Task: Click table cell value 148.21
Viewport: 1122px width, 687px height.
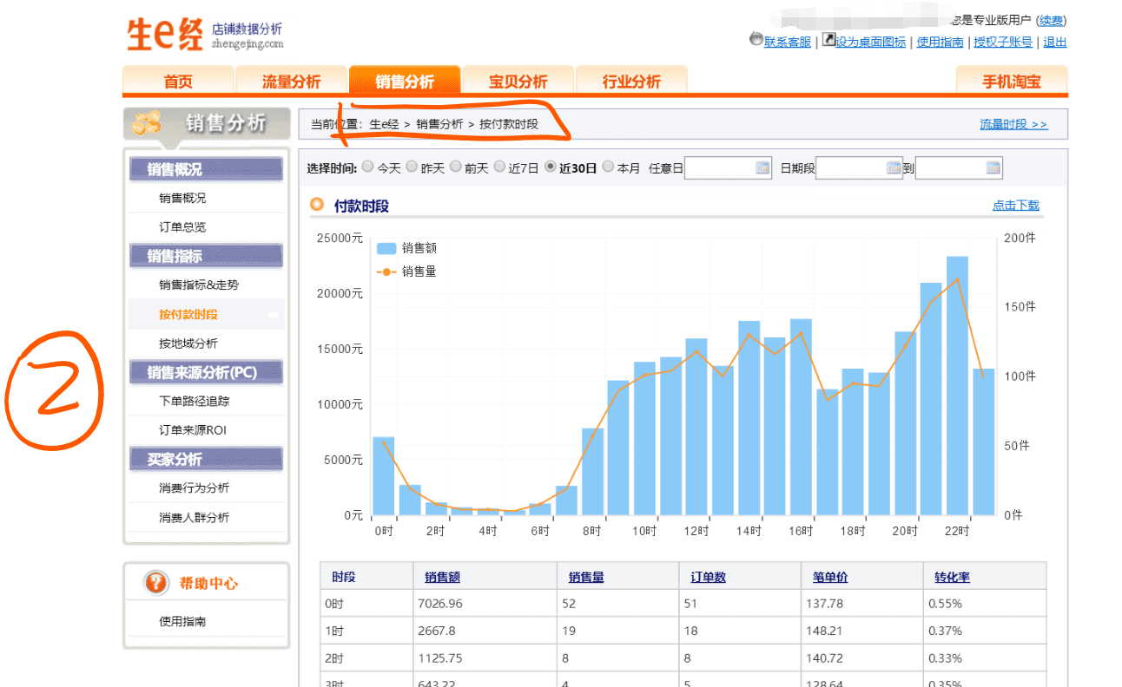Action: pyautogui.click(x=823, y=631)
